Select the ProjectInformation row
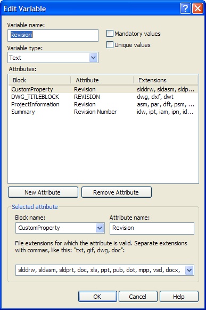This screenshot has width=206, height=310. click(104, 104)
